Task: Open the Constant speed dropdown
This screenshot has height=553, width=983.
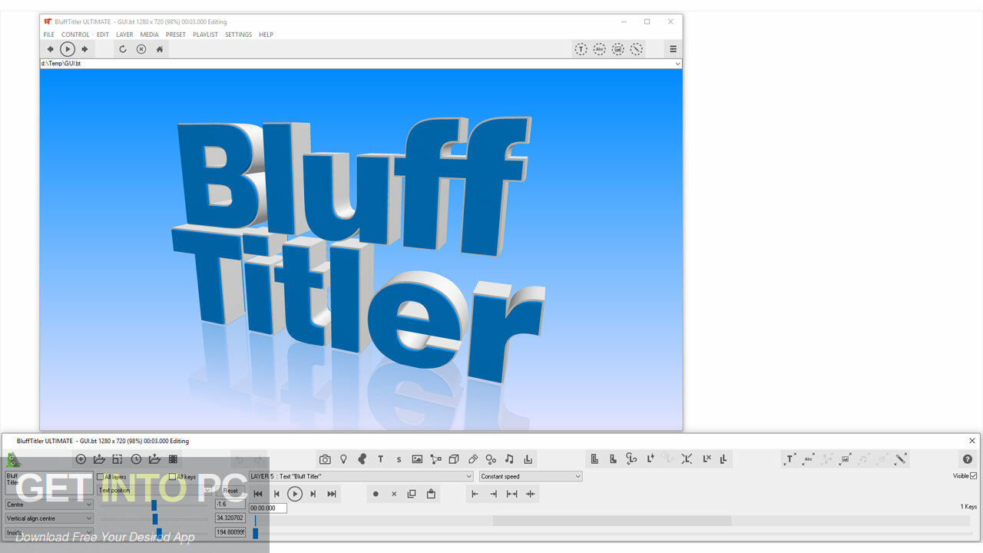Action: 531,476
